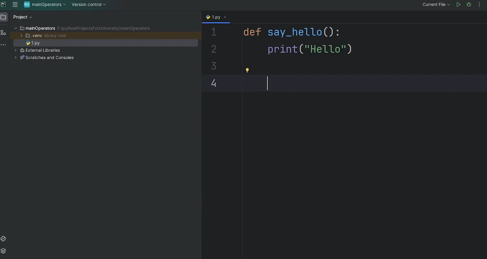This screenshot has height=259, width=487.
Task: Open the Current File run configuration dropdown
Action: [x=436, y=4]
